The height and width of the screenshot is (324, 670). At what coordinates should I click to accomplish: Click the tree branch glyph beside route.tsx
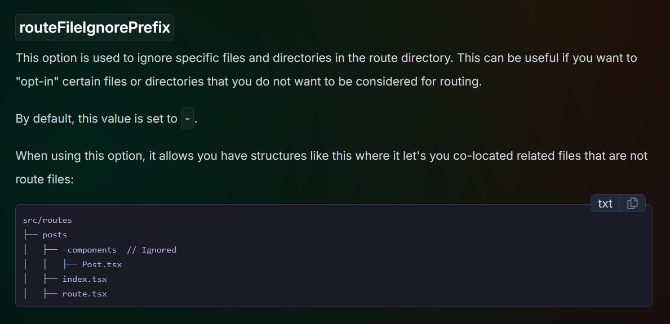50,294
